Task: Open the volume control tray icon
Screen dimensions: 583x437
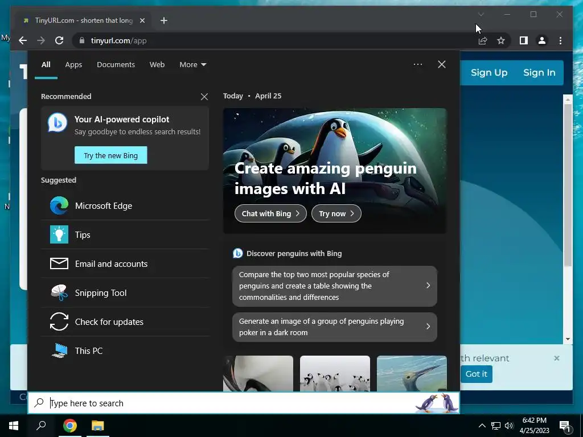Action: pyautogui.click(x=509, y=426)
